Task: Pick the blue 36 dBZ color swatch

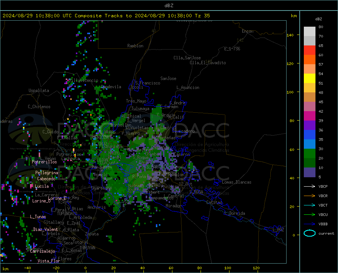Action: [309, 135]
